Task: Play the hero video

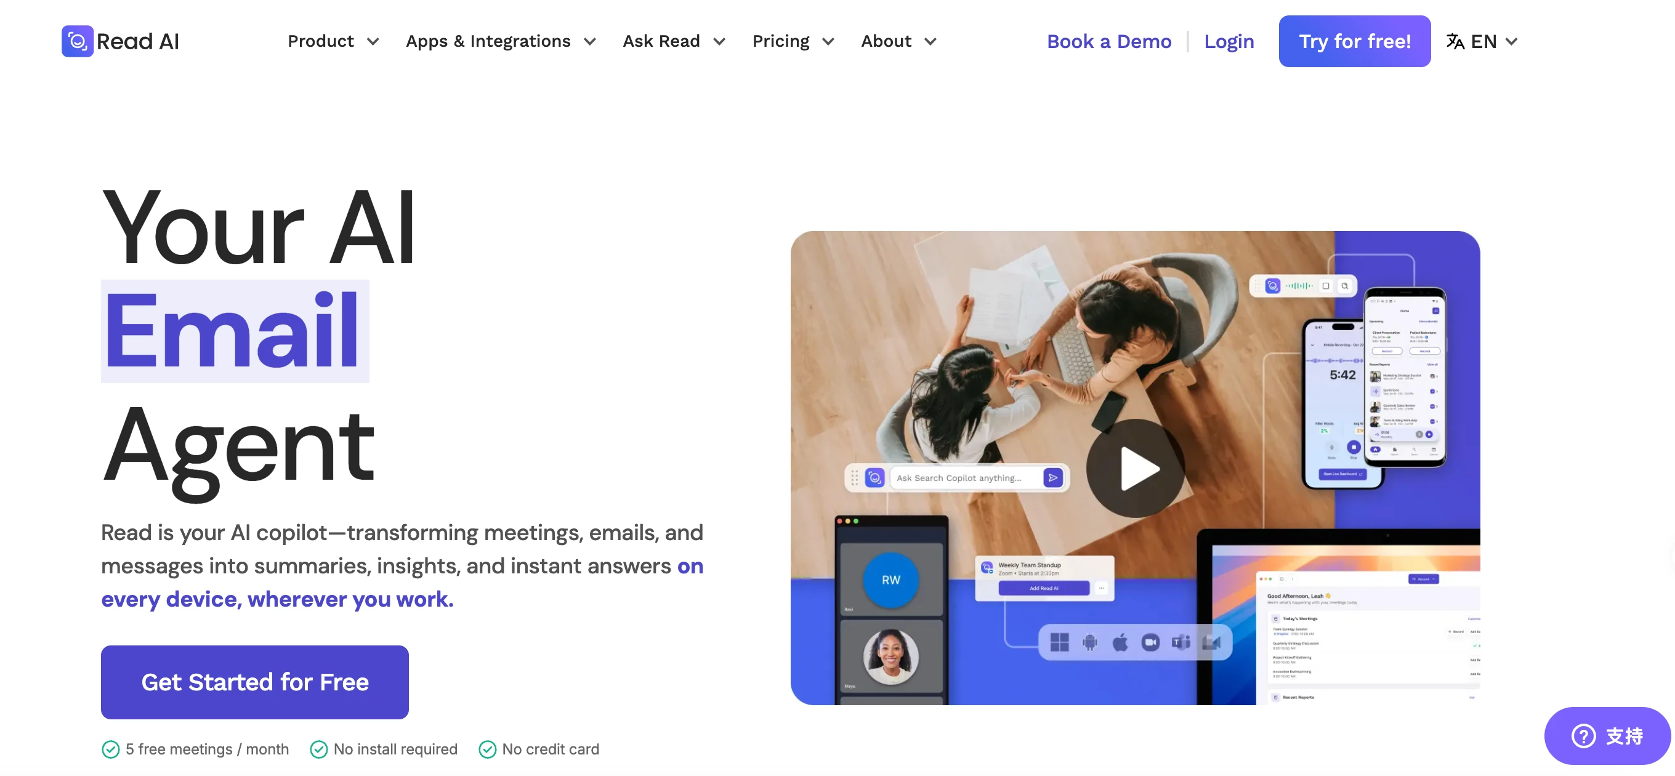Action: [x=1136, y=467]
